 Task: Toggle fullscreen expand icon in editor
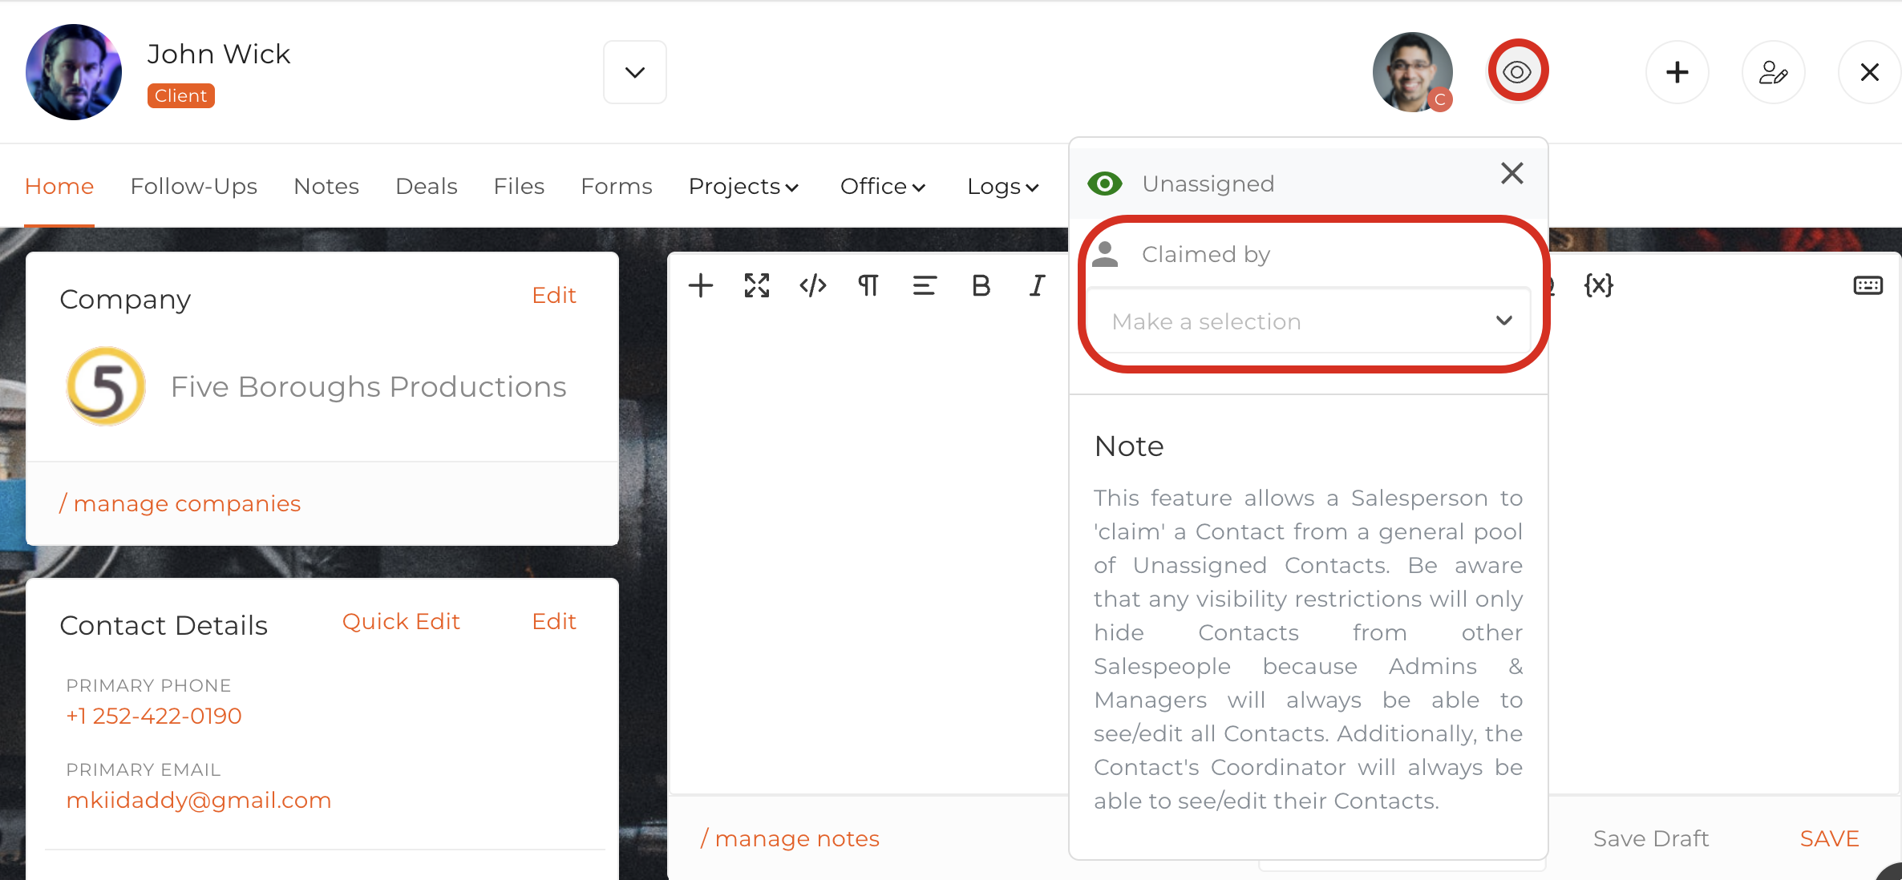pyautogui.click(x=756, y=285)
